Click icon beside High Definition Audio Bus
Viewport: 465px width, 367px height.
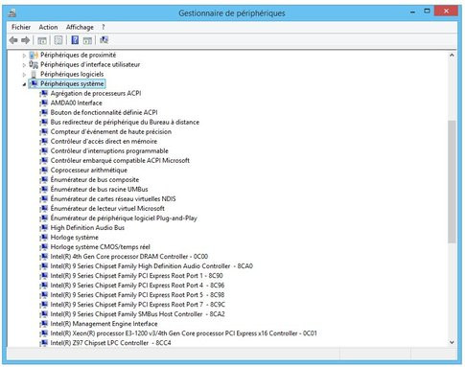[44, 228]
